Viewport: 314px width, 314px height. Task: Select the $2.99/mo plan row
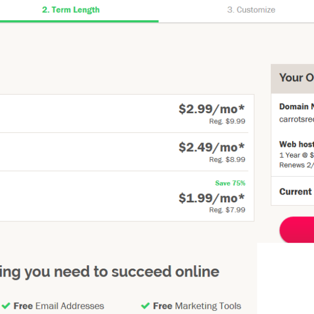coord(127,113)
